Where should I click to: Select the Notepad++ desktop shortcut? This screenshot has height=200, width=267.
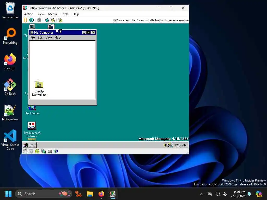click(10, 113)
